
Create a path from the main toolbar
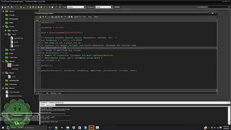pos(36,7)
